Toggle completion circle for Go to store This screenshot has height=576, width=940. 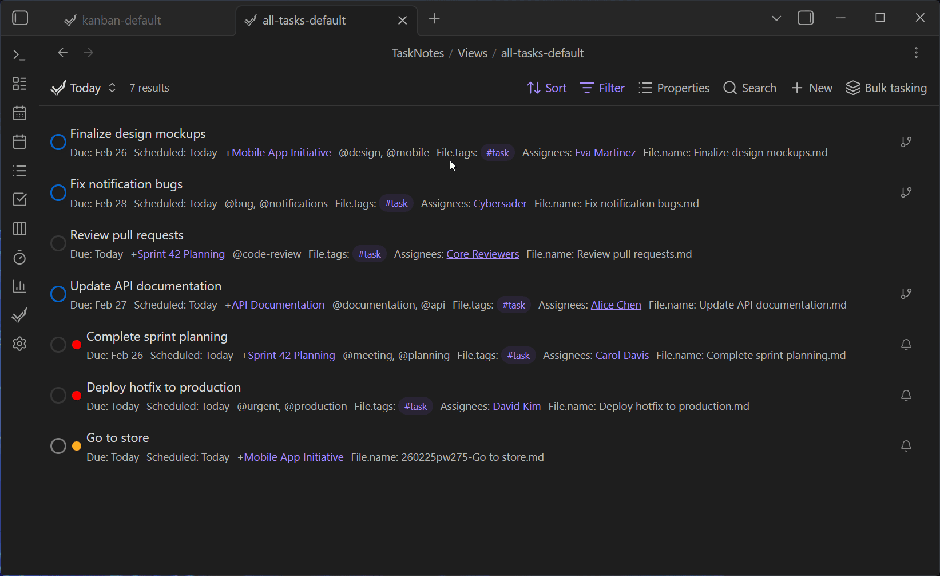tap(57, 445)
